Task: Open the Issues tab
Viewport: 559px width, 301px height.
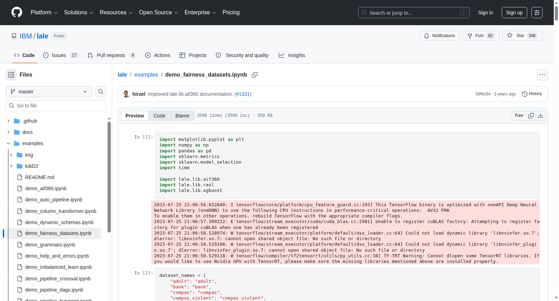Action: click(61, 55)
